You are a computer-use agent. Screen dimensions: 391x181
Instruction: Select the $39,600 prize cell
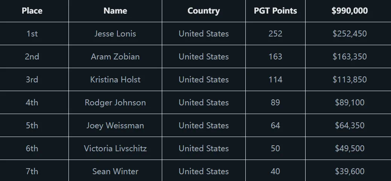[x=350, y=171]
